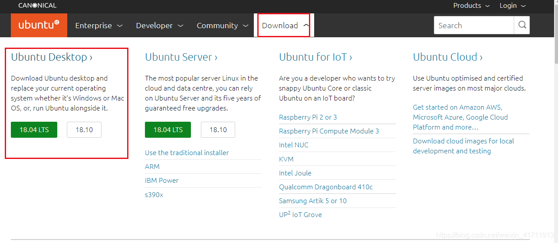This screenshot has height=243, width=558.
Task: Open Qualcomm Dragonboard 410c link
Action: (326, 187)
